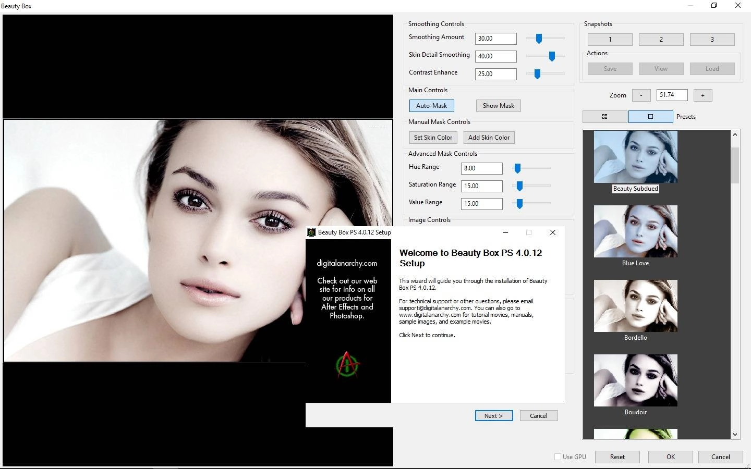The width and height of the screenshot is (751, 469).
Task: Click the Reset button
Action: [x=617, y=457]
